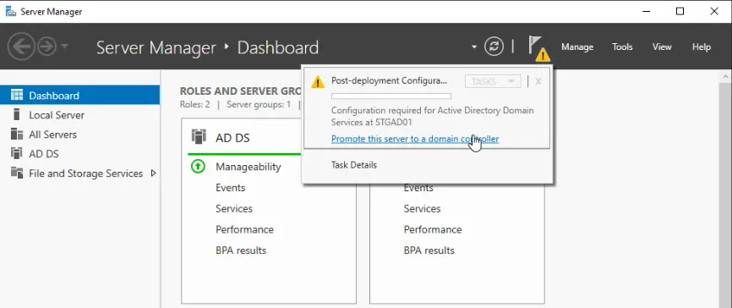Click the Dashboard grid icon in sidebar
Screen dimensions: 732x308
point(17,96)
